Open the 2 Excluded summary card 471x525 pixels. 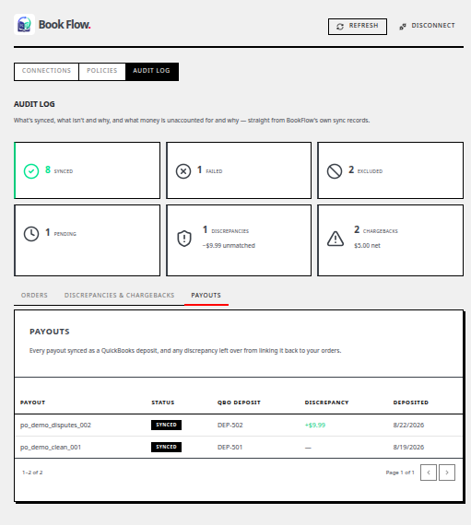[x=390, y=170]
